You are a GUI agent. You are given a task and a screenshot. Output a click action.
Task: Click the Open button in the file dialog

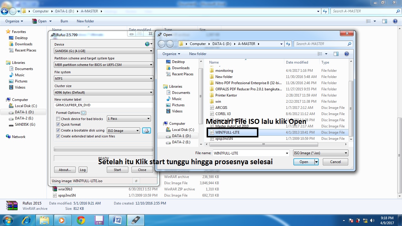(304, 162)
